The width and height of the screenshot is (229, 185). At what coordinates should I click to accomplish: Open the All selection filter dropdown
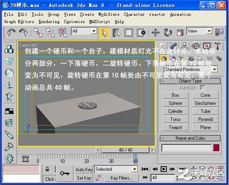[x=94, y=31]
